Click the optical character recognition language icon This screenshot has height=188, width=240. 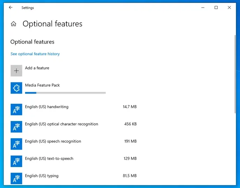16,127
